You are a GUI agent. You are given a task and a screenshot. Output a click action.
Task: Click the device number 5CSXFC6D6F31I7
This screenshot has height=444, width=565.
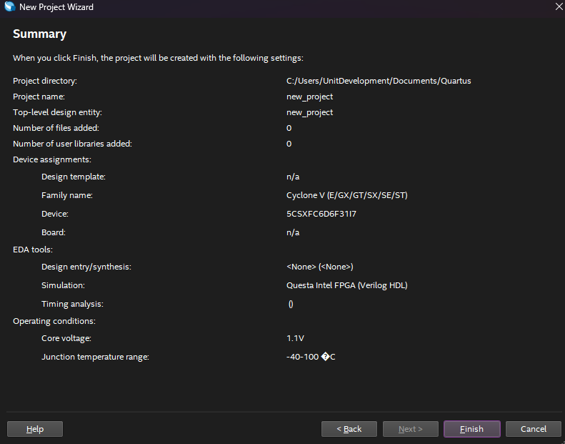[321, 214]
